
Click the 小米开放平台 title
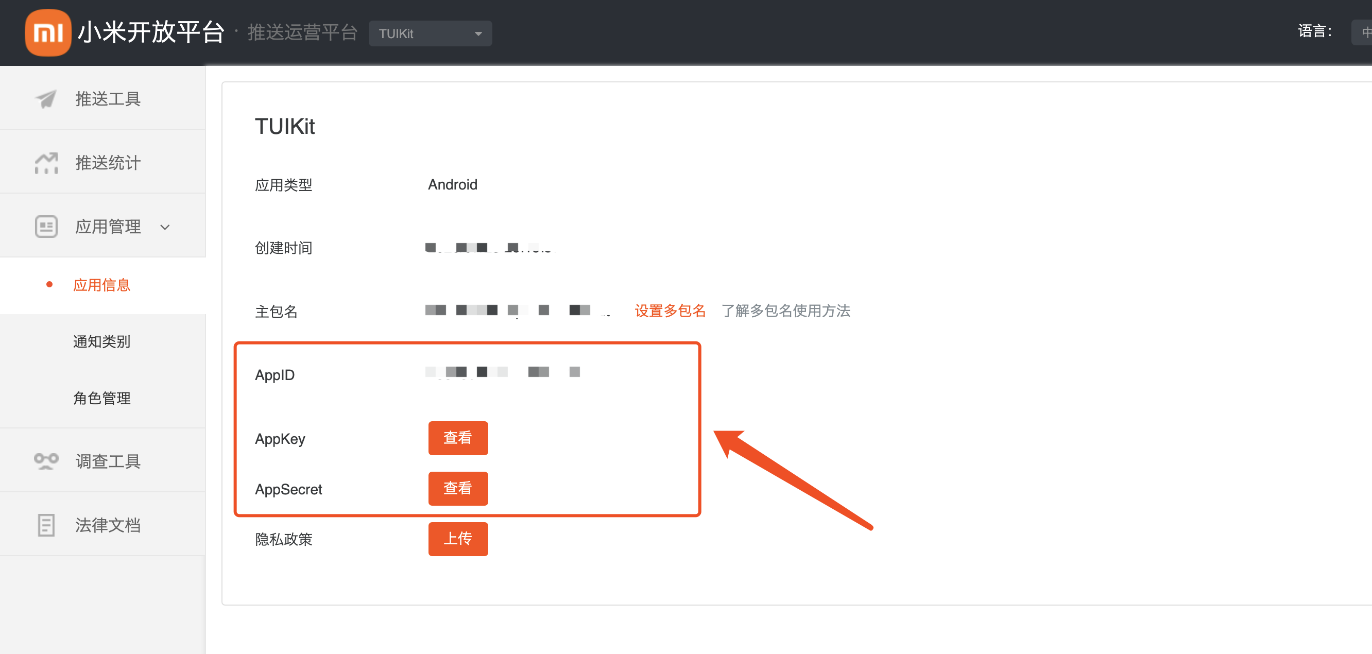pos(151,32)
